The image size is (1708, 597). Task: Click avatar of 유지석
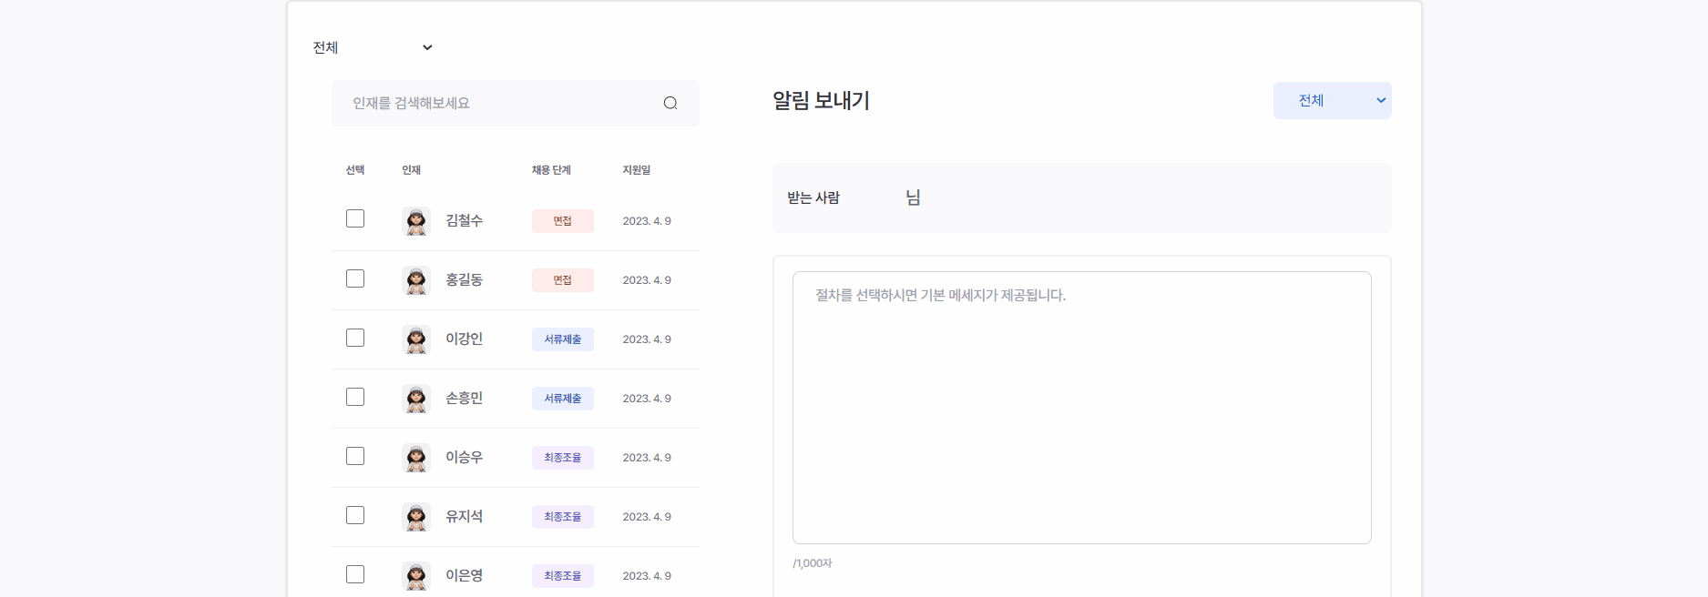point(416,517)
